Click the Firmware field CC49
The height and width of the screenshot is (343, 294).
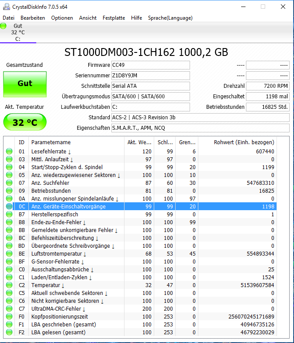pos(151,65)
